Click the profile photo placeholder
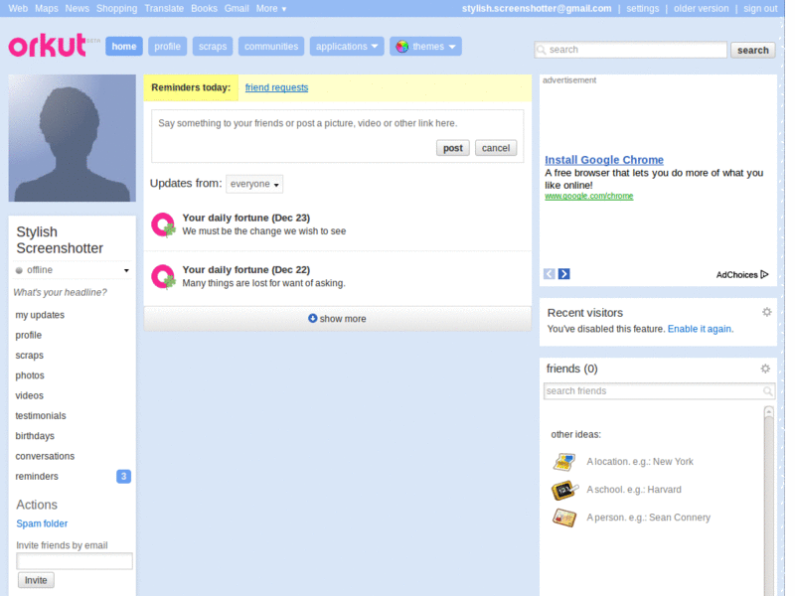 coord(72,138)
